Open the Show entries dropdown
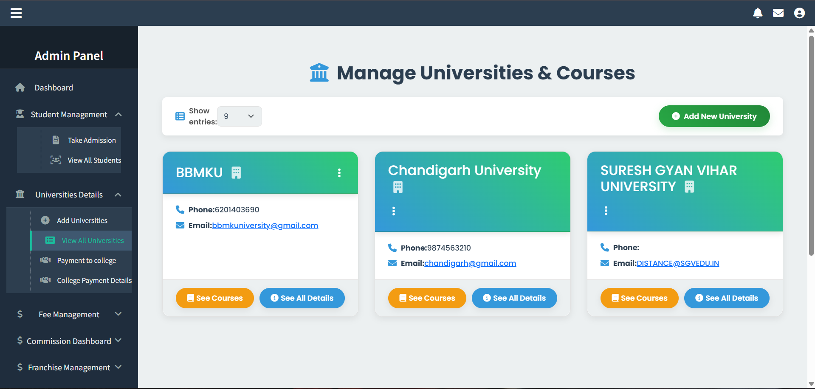 click(x=239, y=116)
